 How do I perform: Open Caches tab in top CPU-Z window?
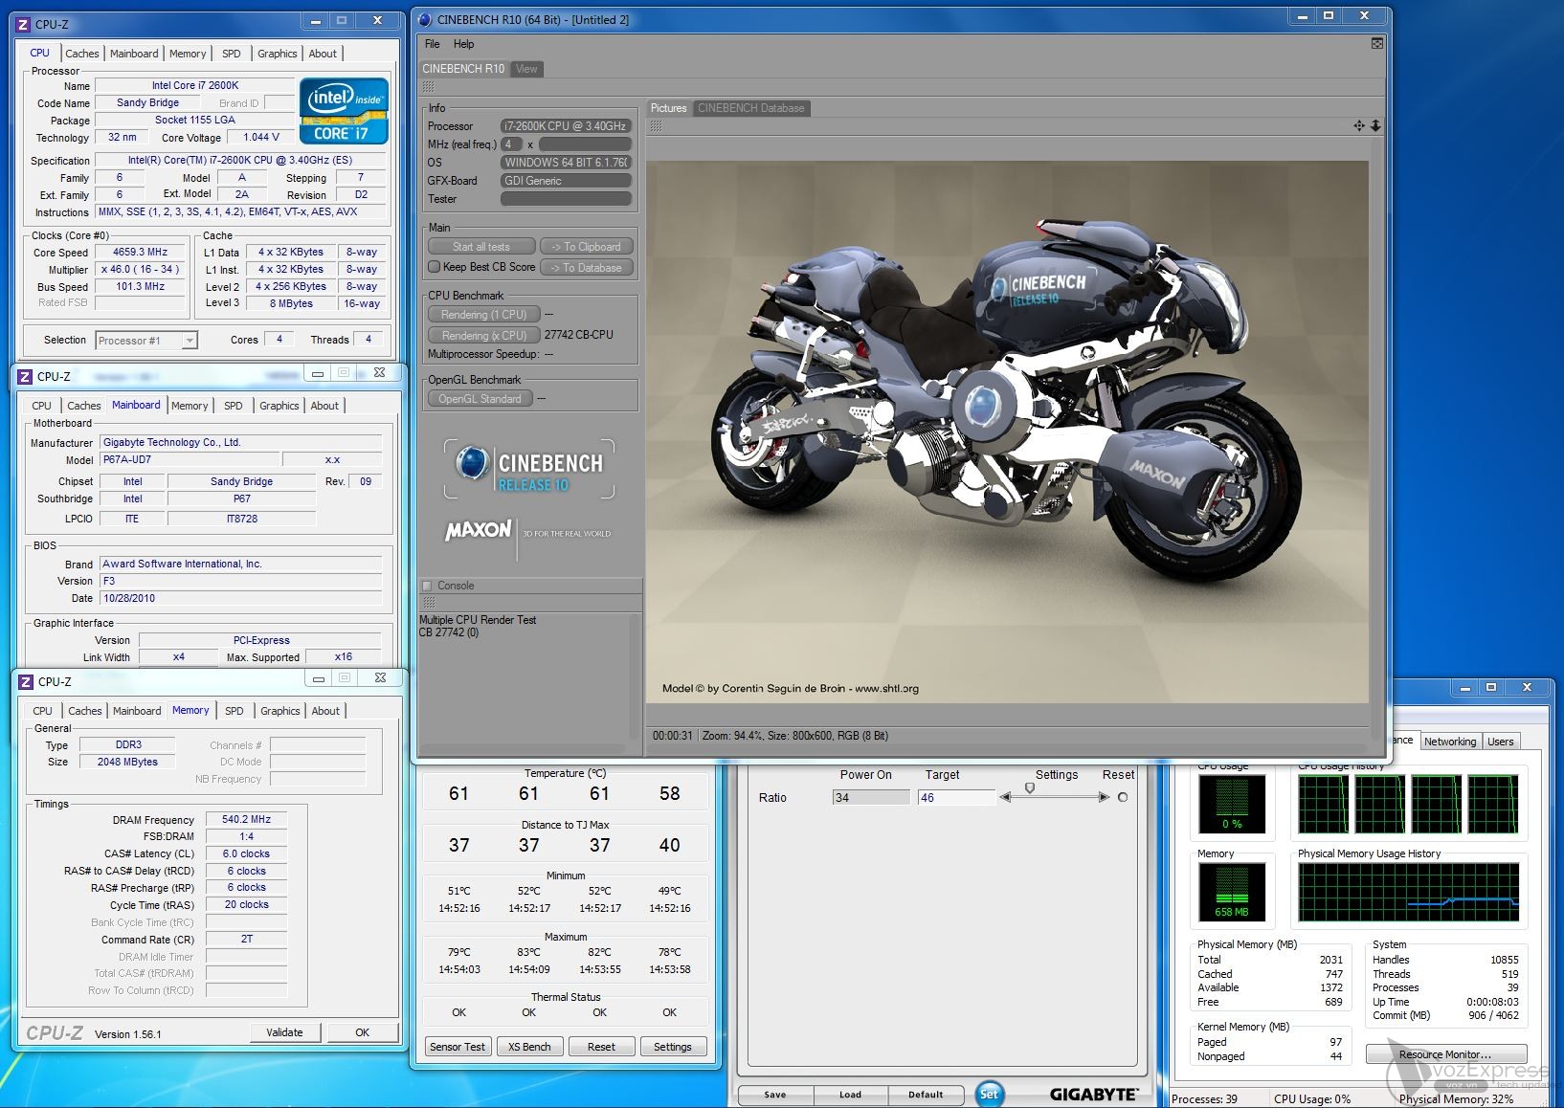tap(82, 54)
